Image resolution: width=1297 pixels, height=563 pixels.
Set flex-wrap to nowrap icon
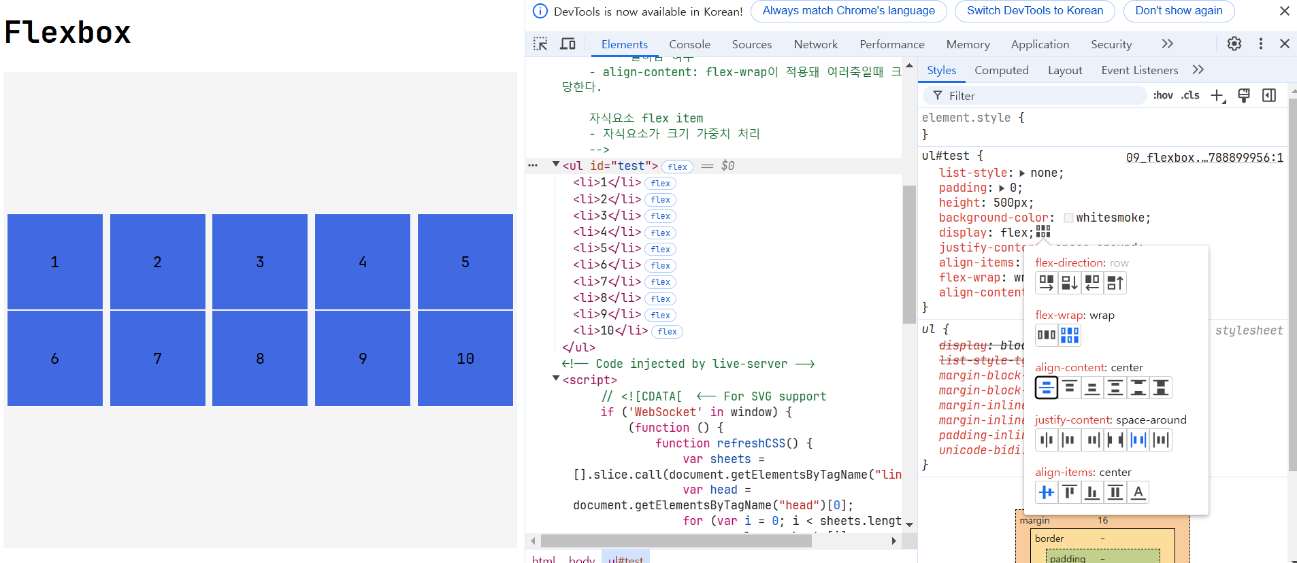[x=1047, y=335]
